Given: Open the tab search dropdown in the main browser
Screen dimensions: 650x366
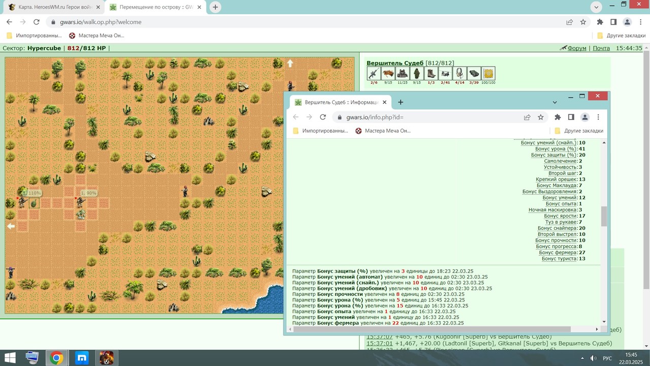Looking at the screenshot, I should pyautogui.click(x=597, y=7).
